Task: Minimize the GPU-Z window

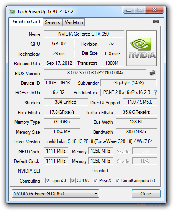Action: click(129, 10)
